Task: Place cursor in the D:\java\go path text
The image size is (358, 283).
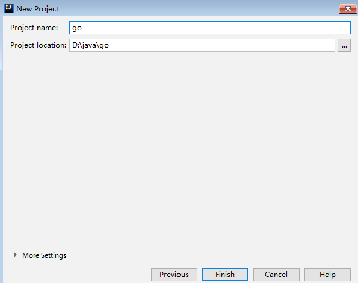Action: pos(90,45)
